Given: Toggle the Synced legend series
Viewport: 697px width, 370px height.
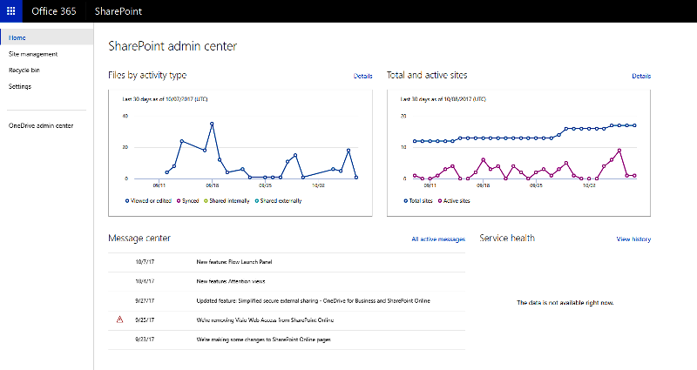Looking at the screenshot, I should point(178,200).
